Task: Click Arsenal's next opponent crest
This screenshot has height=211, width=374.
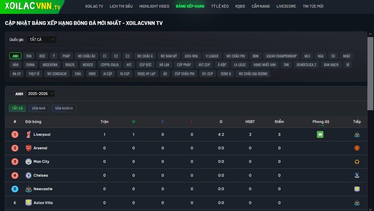Action: (x=357, y=148)
